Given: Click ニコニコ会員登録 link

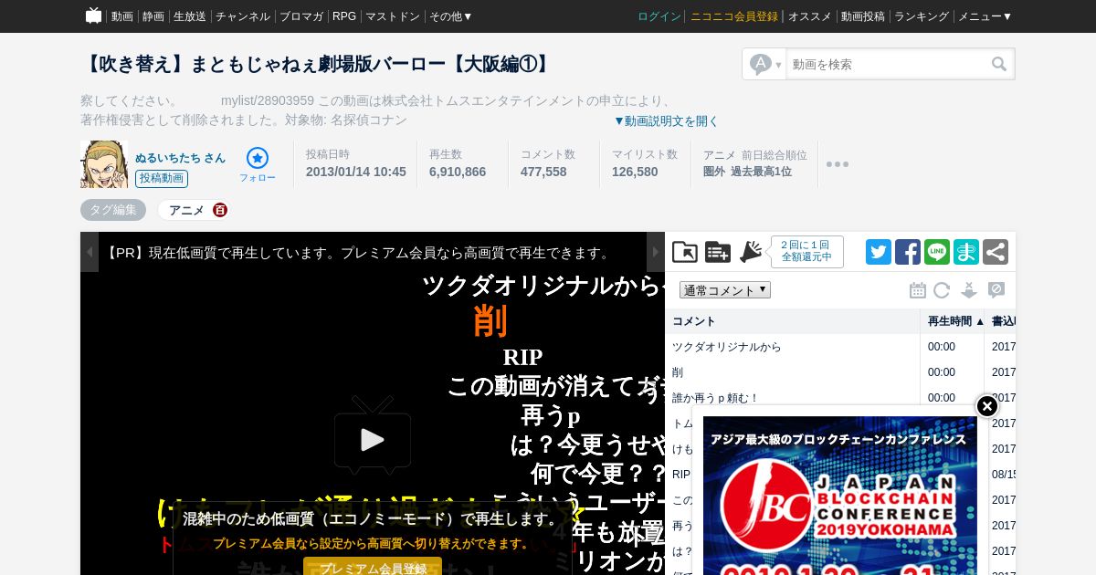Looking at the screenshot, I should [x=734, y=16].
